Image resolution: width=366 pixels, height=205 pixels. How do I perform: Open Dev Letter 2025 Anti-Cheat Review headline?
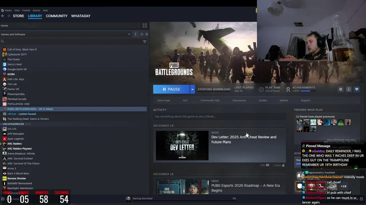pyautogui.click(x=244, y=140)
